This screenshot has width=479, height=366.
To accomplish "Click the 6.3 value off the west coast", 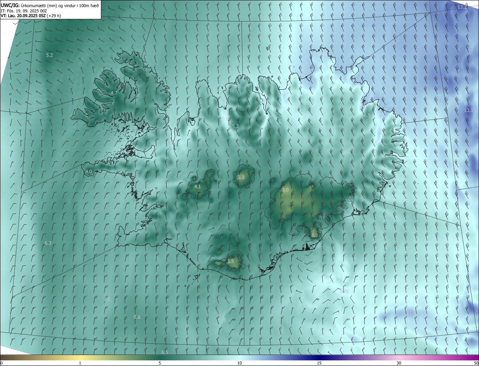I will [48, 243].
